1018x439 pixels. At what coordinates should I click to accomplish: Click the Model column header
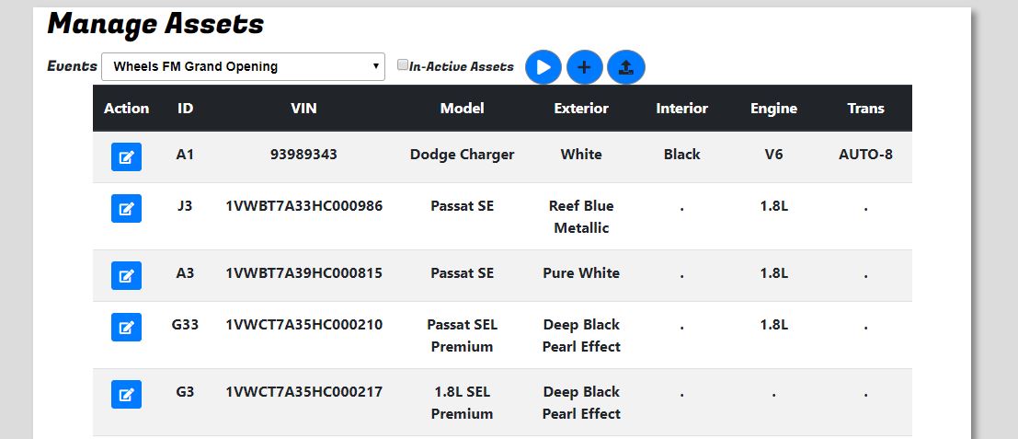pos(463,109)
